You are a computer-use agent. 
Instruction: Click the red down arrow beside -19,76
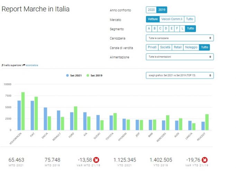pos(205,160)
